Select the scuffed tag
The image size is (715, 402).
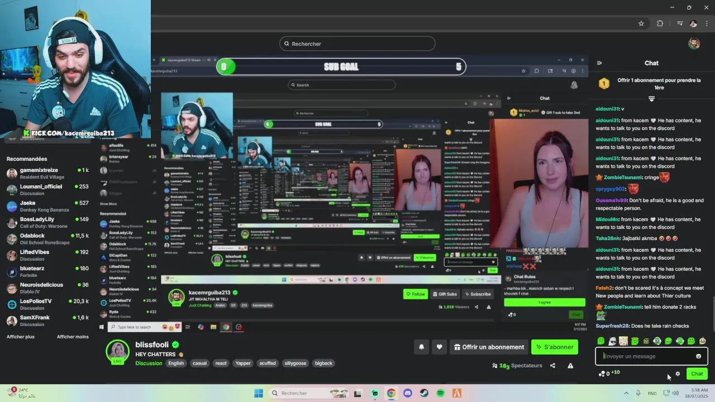(x=268, y=363)
